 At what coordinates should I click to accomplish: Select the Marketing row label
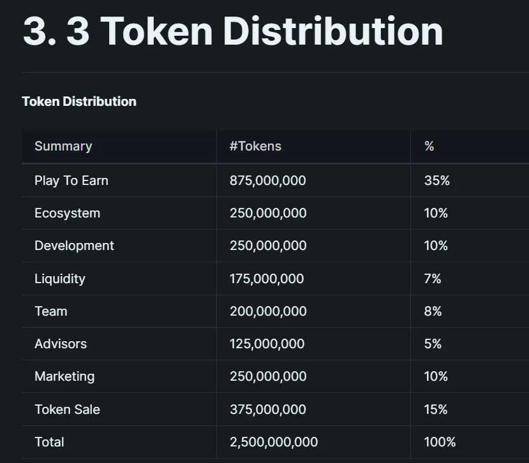click(x=64, y=377)
